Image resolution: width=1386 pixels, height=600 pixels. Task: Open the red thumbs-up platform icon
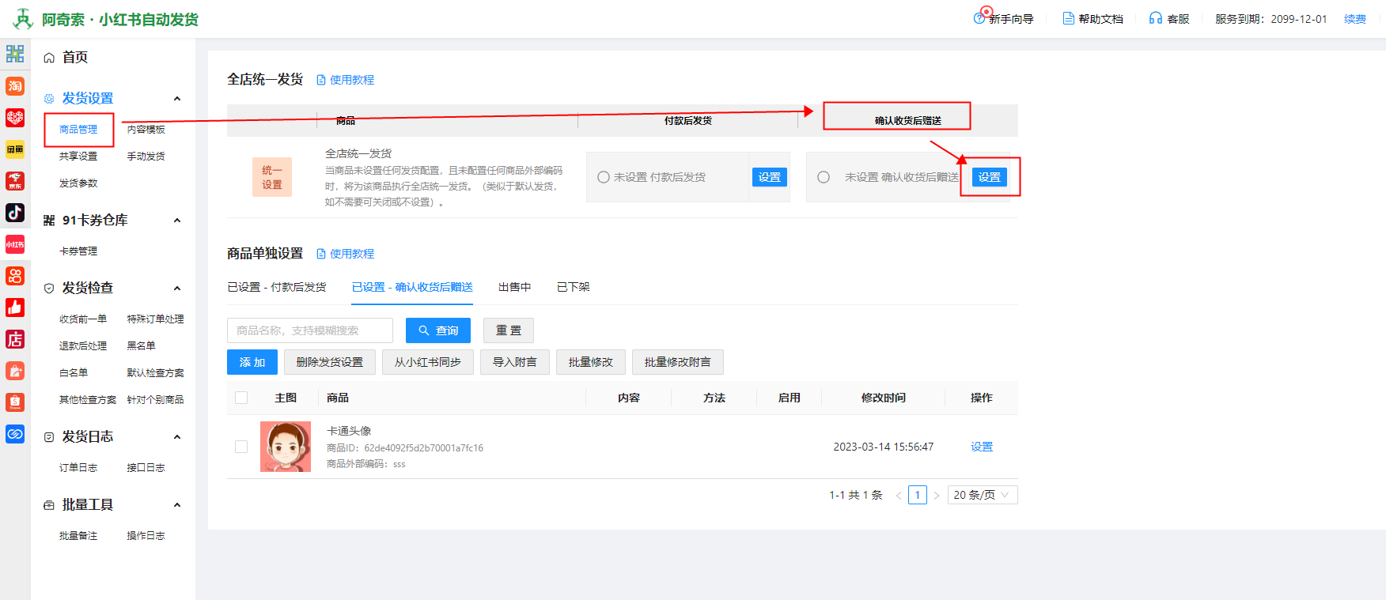click(x=15, y=308)
